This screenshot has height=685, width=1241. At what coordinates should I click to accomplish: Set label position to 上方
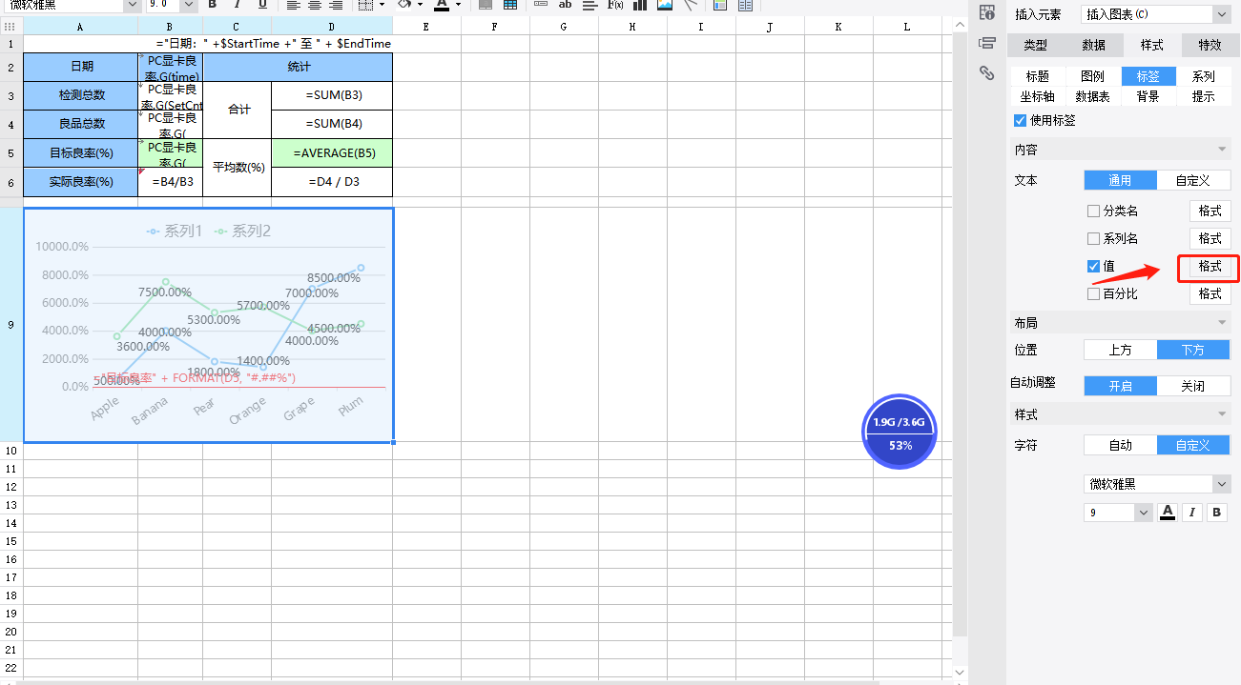click(1120, 350)
